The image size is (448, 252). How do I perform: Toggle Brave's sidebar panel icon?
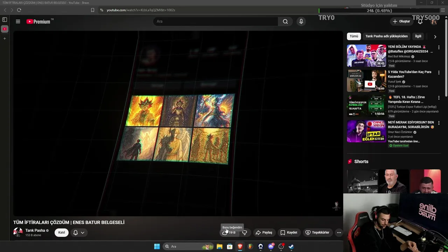click(5, 20)
